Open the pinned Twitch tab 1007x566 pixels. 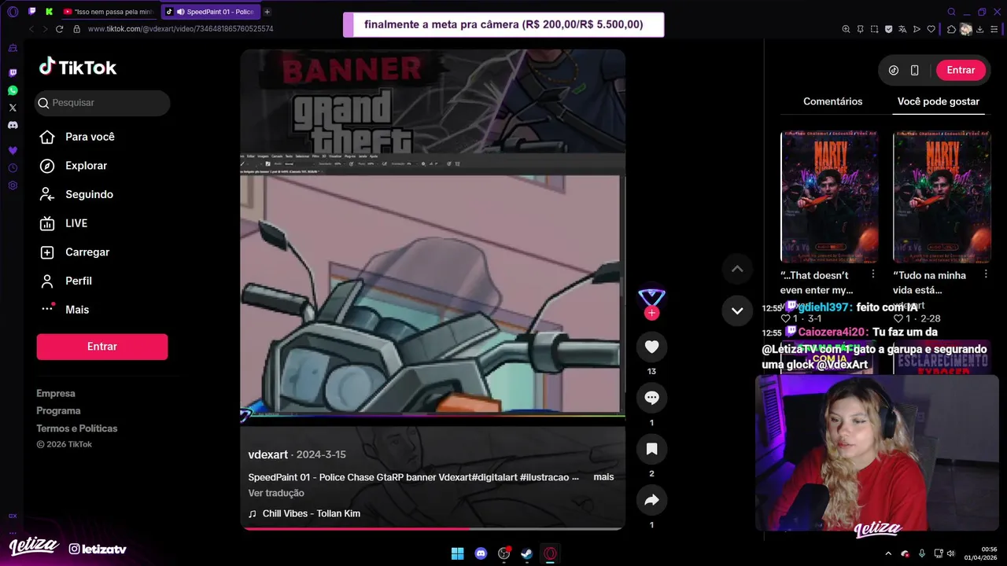tap(32, 12)
